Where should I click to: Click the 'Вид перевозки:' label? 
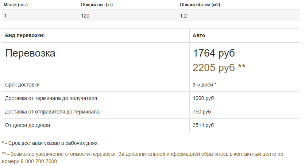click(25, 35)
